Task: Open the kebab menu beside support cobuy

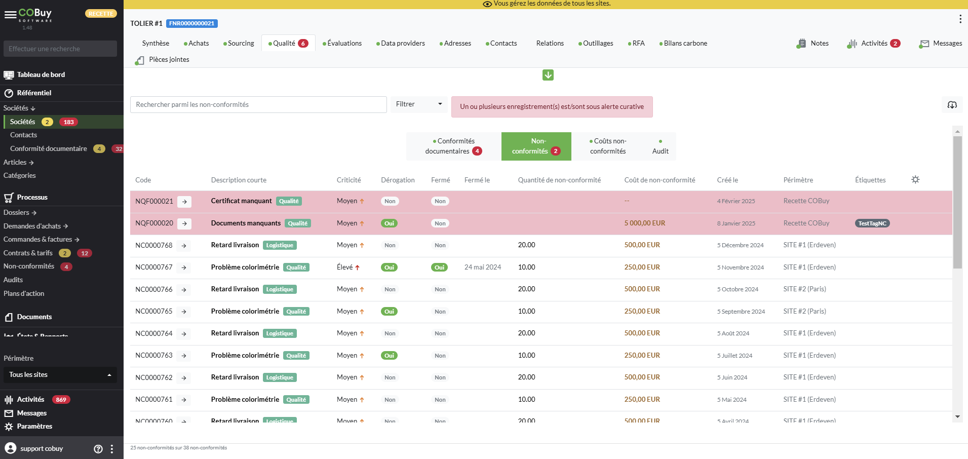Action: tap(112, 449)
